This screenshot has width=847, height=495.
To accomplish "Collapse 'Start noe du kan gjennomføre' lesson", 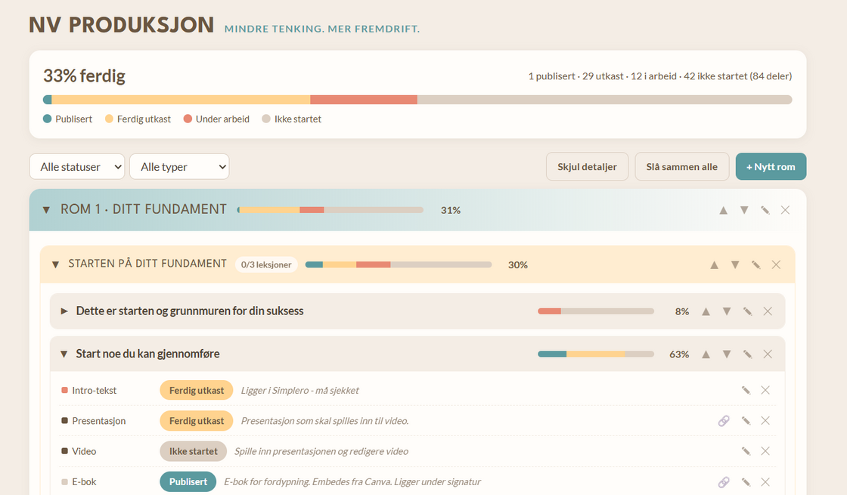I will click(64, 354).
